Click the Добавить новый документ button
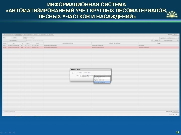181x135 pixels. 168,38
